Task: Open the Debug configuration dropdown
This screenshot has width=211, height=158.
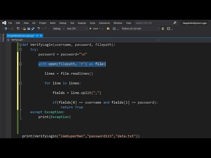Action: [59, 29]
